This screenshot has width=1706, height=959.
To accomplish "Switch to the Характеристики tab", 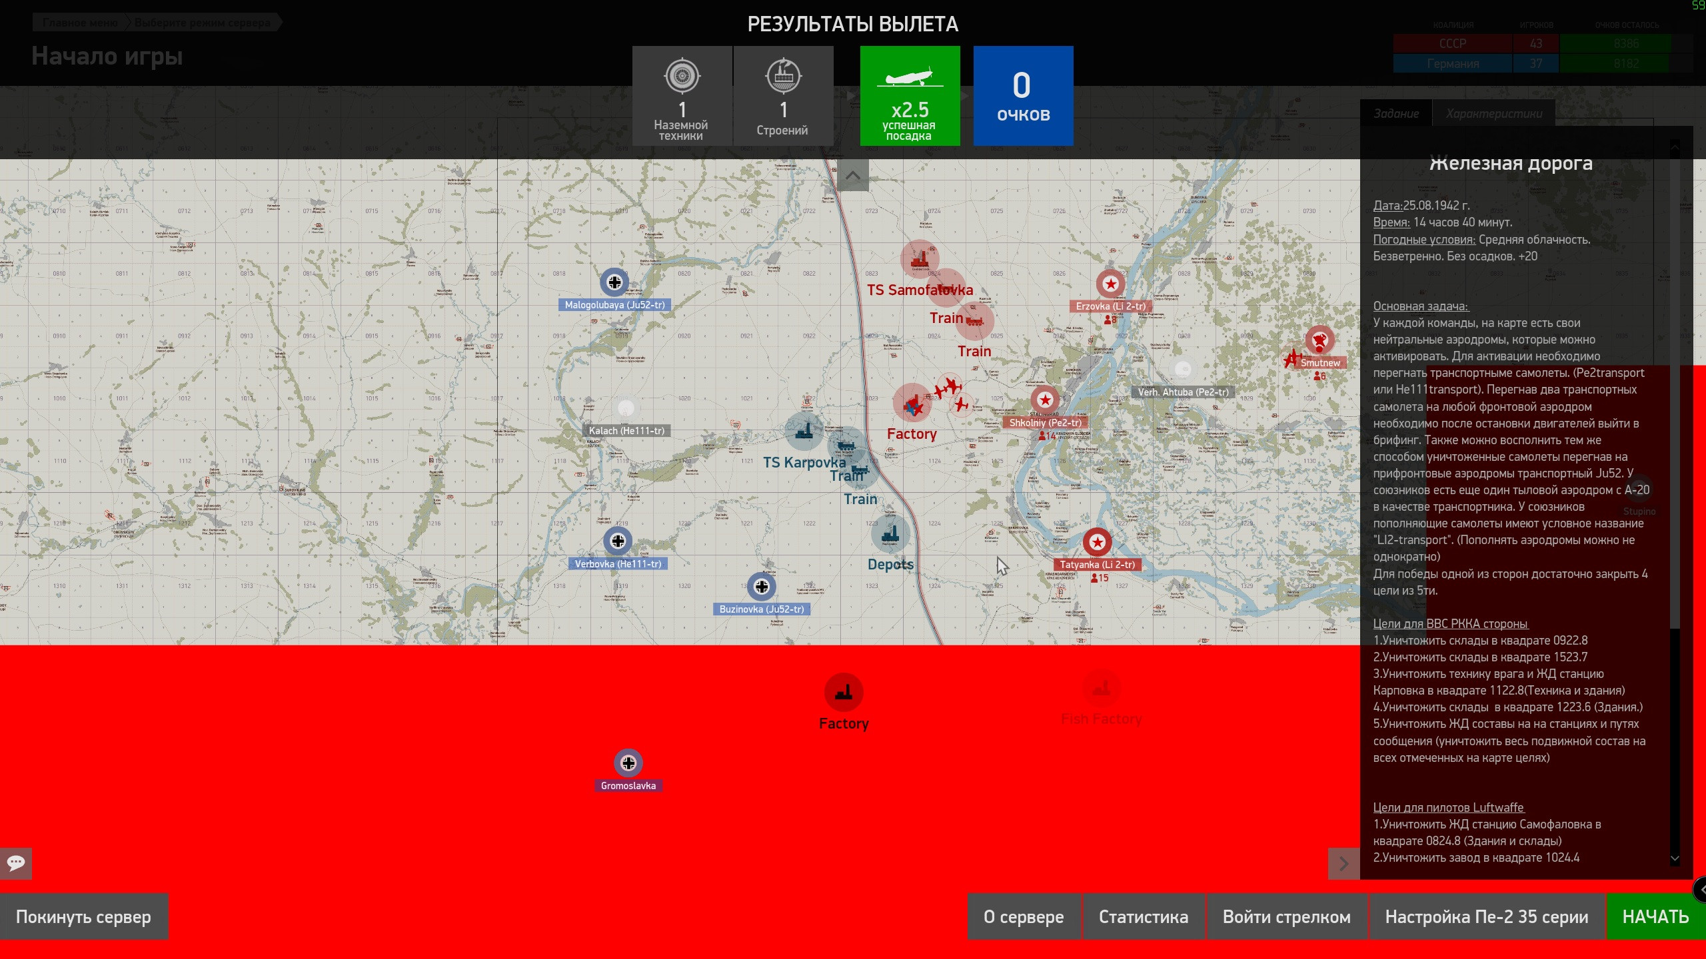I will click(x=1493, y=114).
